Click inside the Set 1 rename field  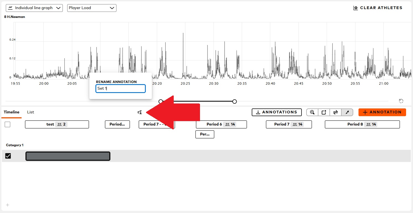120,88
